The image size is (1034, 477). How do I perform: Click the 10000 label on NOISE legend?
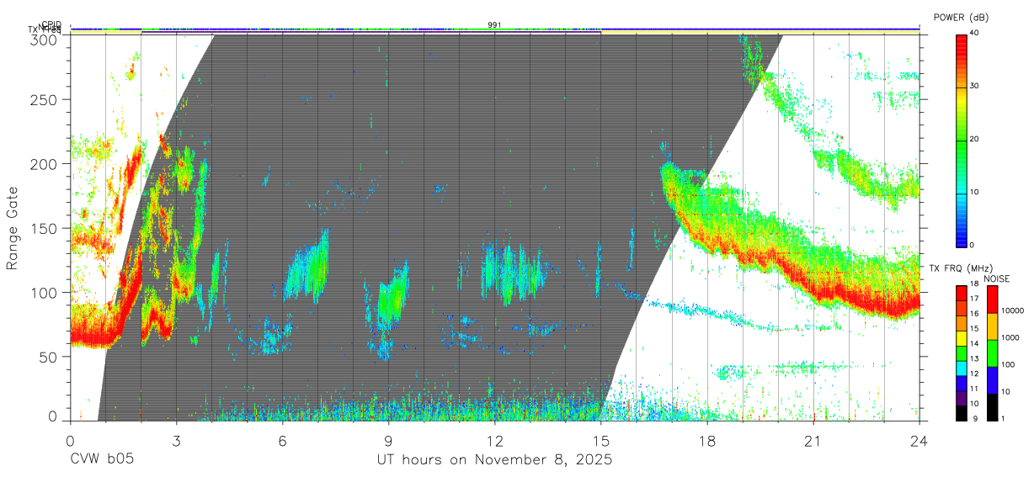pos(1014,310)
